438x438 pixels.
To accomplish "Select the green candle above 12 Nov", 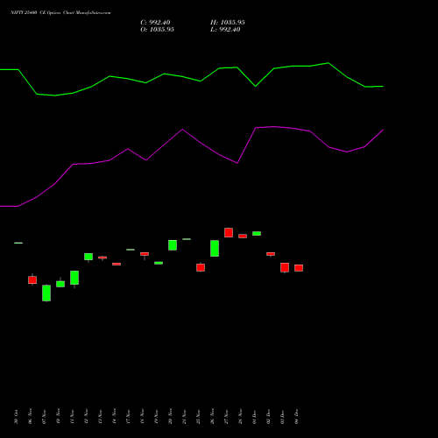I will (x=88, y=257).
